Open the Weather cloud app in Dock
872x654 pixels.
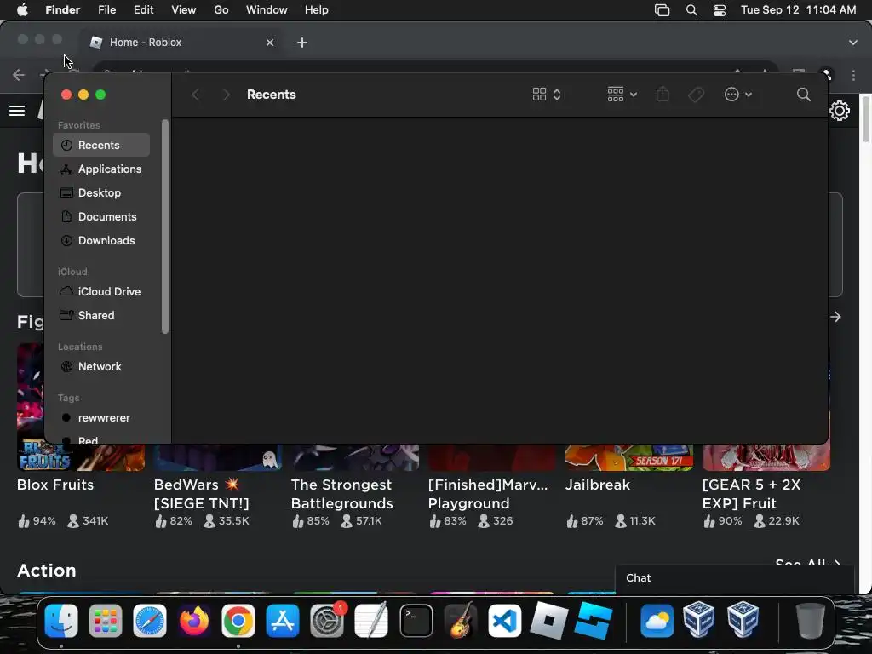click(x=657, y=621)
